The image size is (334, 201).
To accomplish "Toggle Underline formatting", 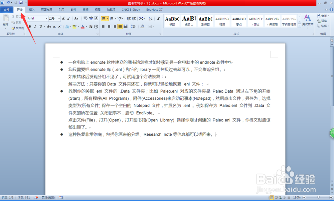I will 40,27.
